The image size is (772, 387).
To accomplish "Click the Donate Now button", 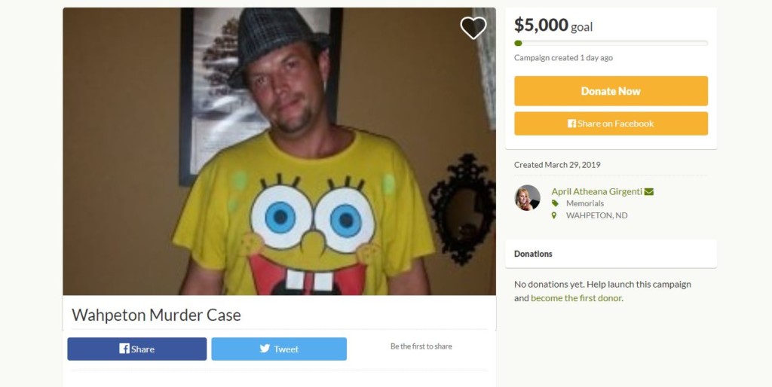I will (611, 91).
